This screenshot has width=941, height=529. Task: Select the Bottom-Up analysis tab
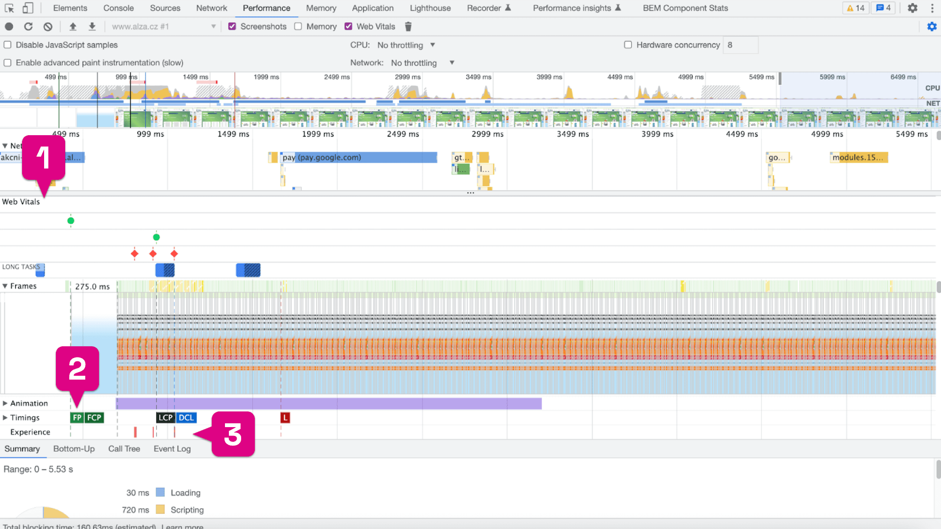click(73, 448)
